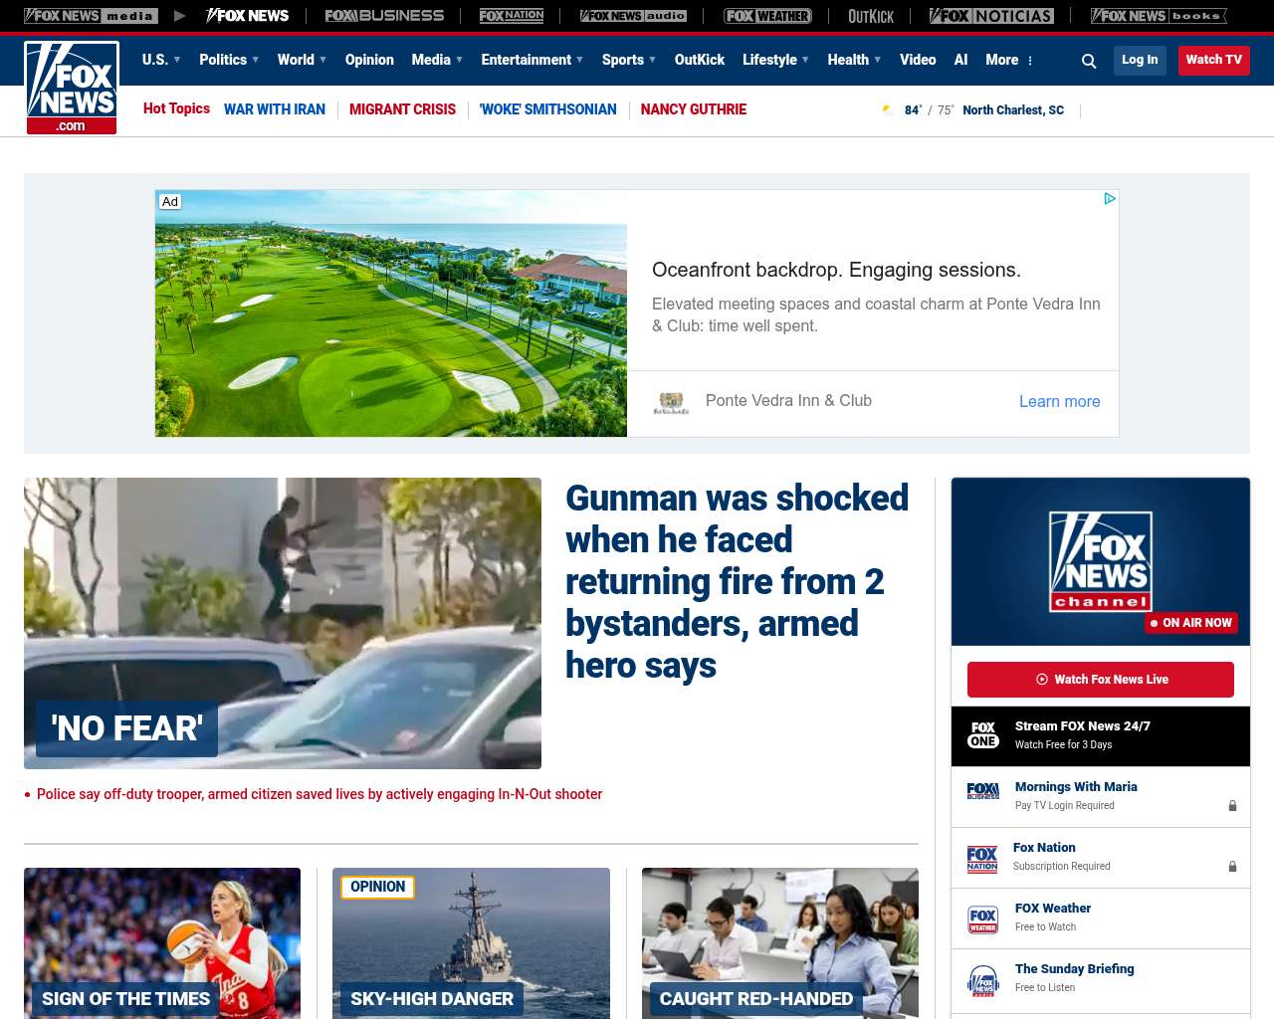
Task: Open Fox News Audio logo in top bar
Action: 633,16
